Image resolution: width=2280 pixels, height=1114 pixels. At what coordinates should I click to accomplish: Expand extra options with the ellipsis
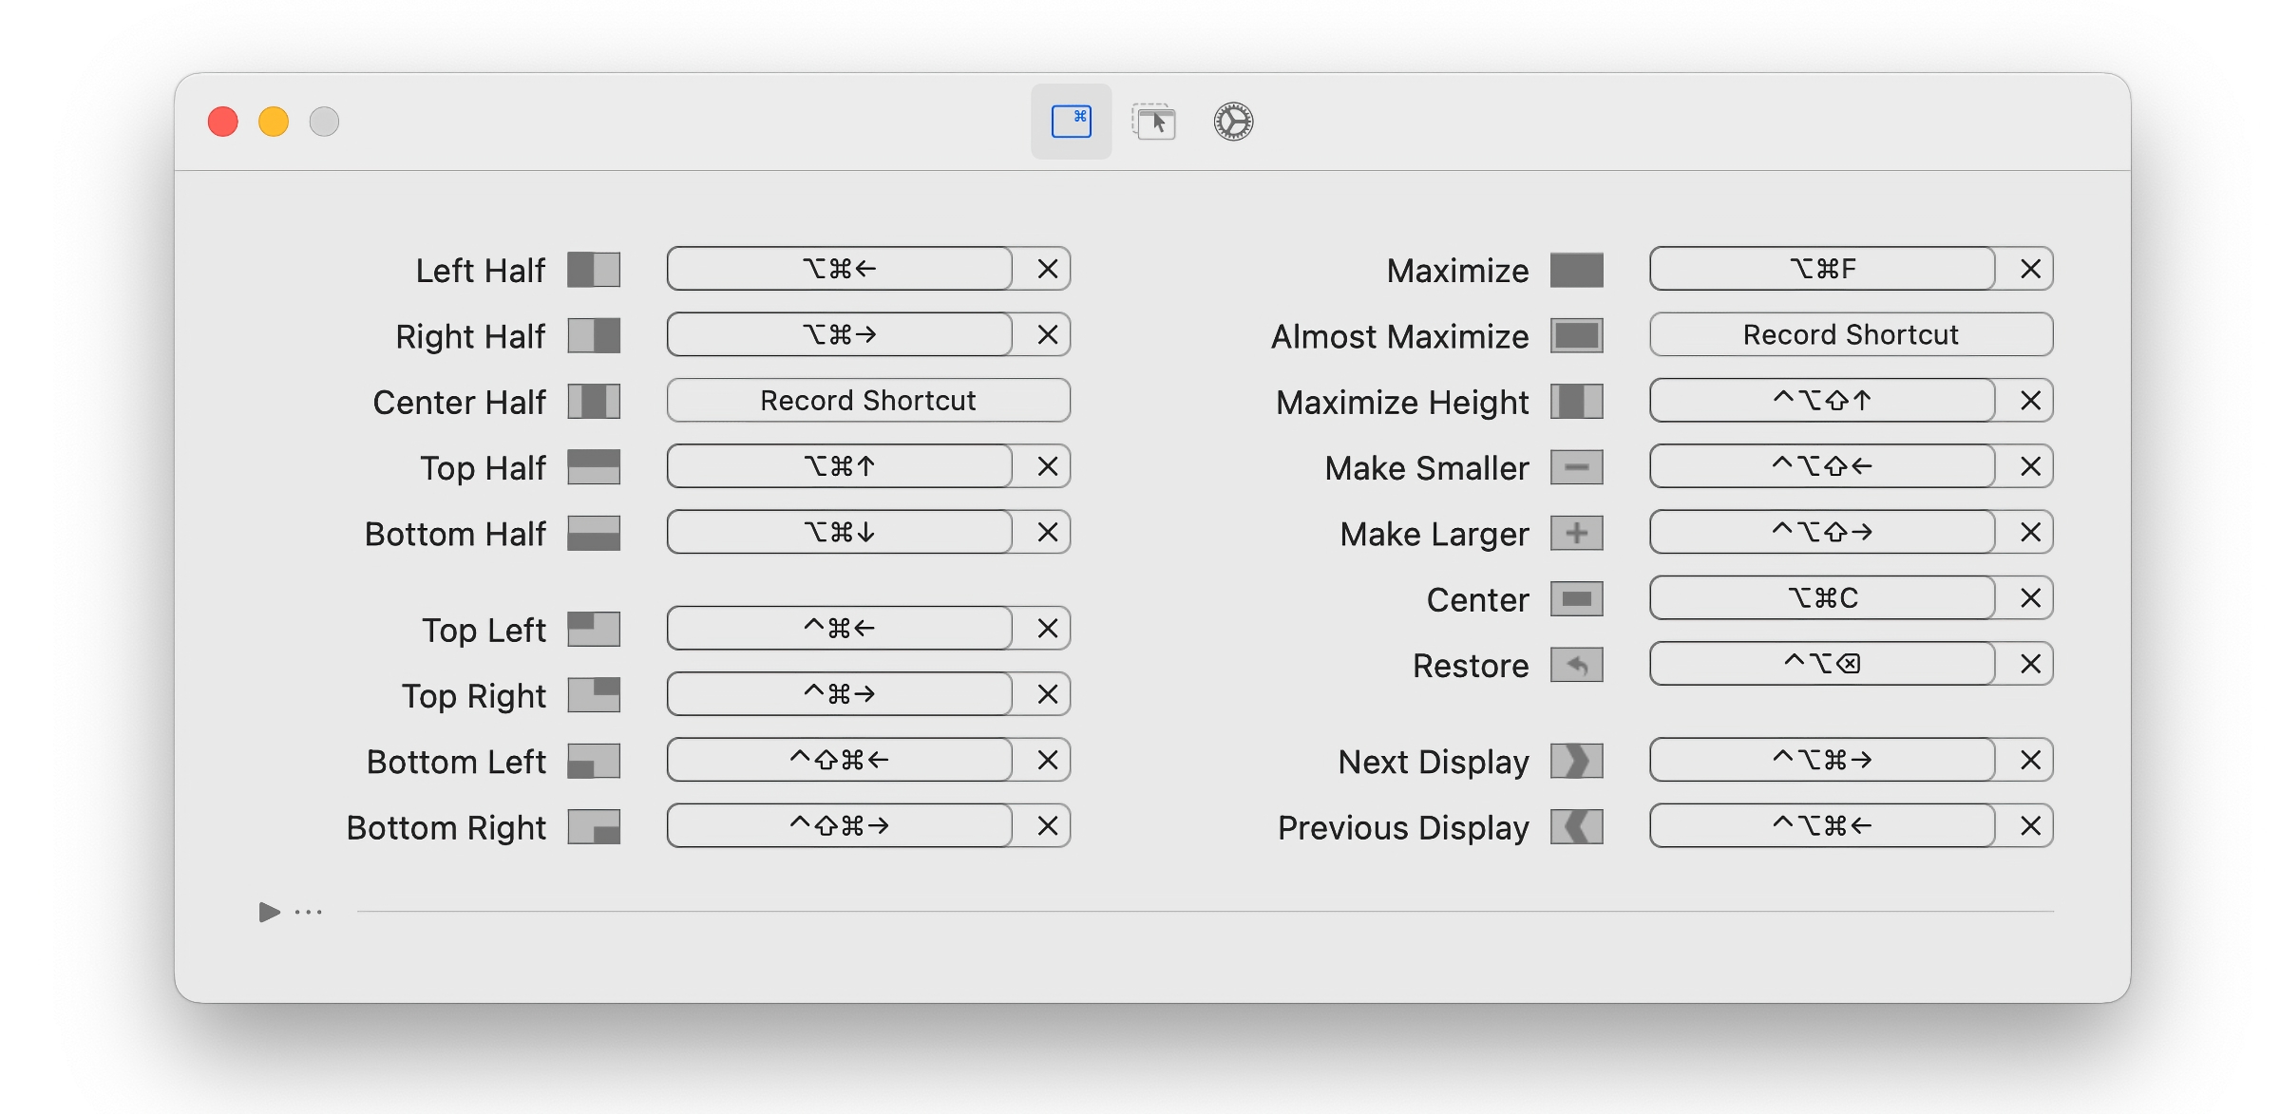(x=307, y=912)
